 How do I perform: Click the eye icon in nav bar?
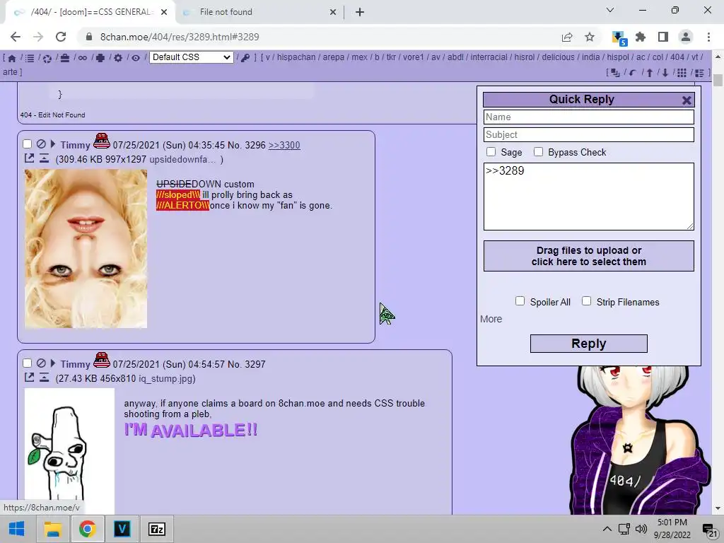(x=136, y=58)
